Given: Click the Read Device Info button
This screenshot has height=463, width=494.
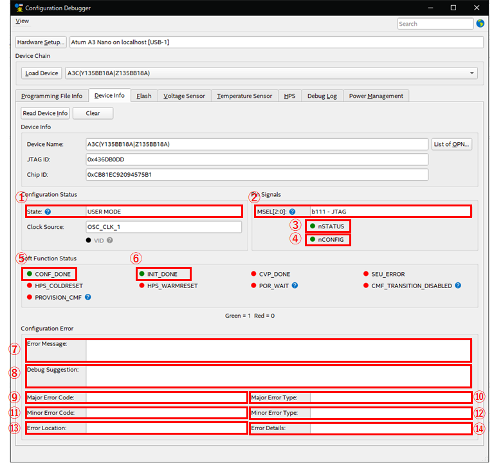Looking at the screenshot, I should [45, 113].
